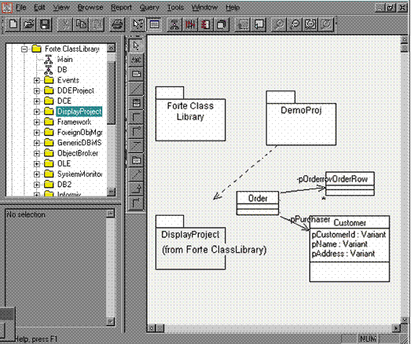
Task: Expand the DisplayProject folder node
Action: coord(37,112)
